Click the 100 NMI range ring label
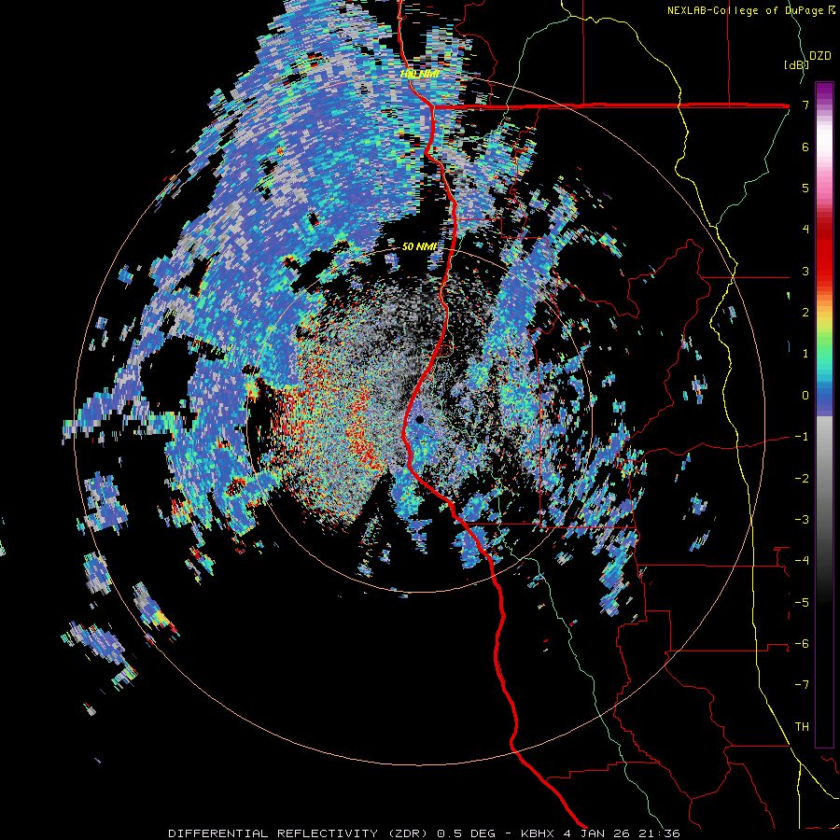The height and width of the screenshot is (840, 840). [x=420, y=74]
